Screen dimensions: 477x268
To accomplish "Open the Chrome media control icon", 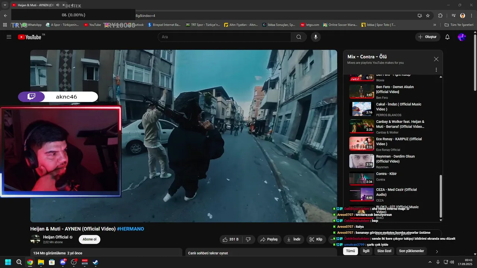I will (x=454, y=16).
